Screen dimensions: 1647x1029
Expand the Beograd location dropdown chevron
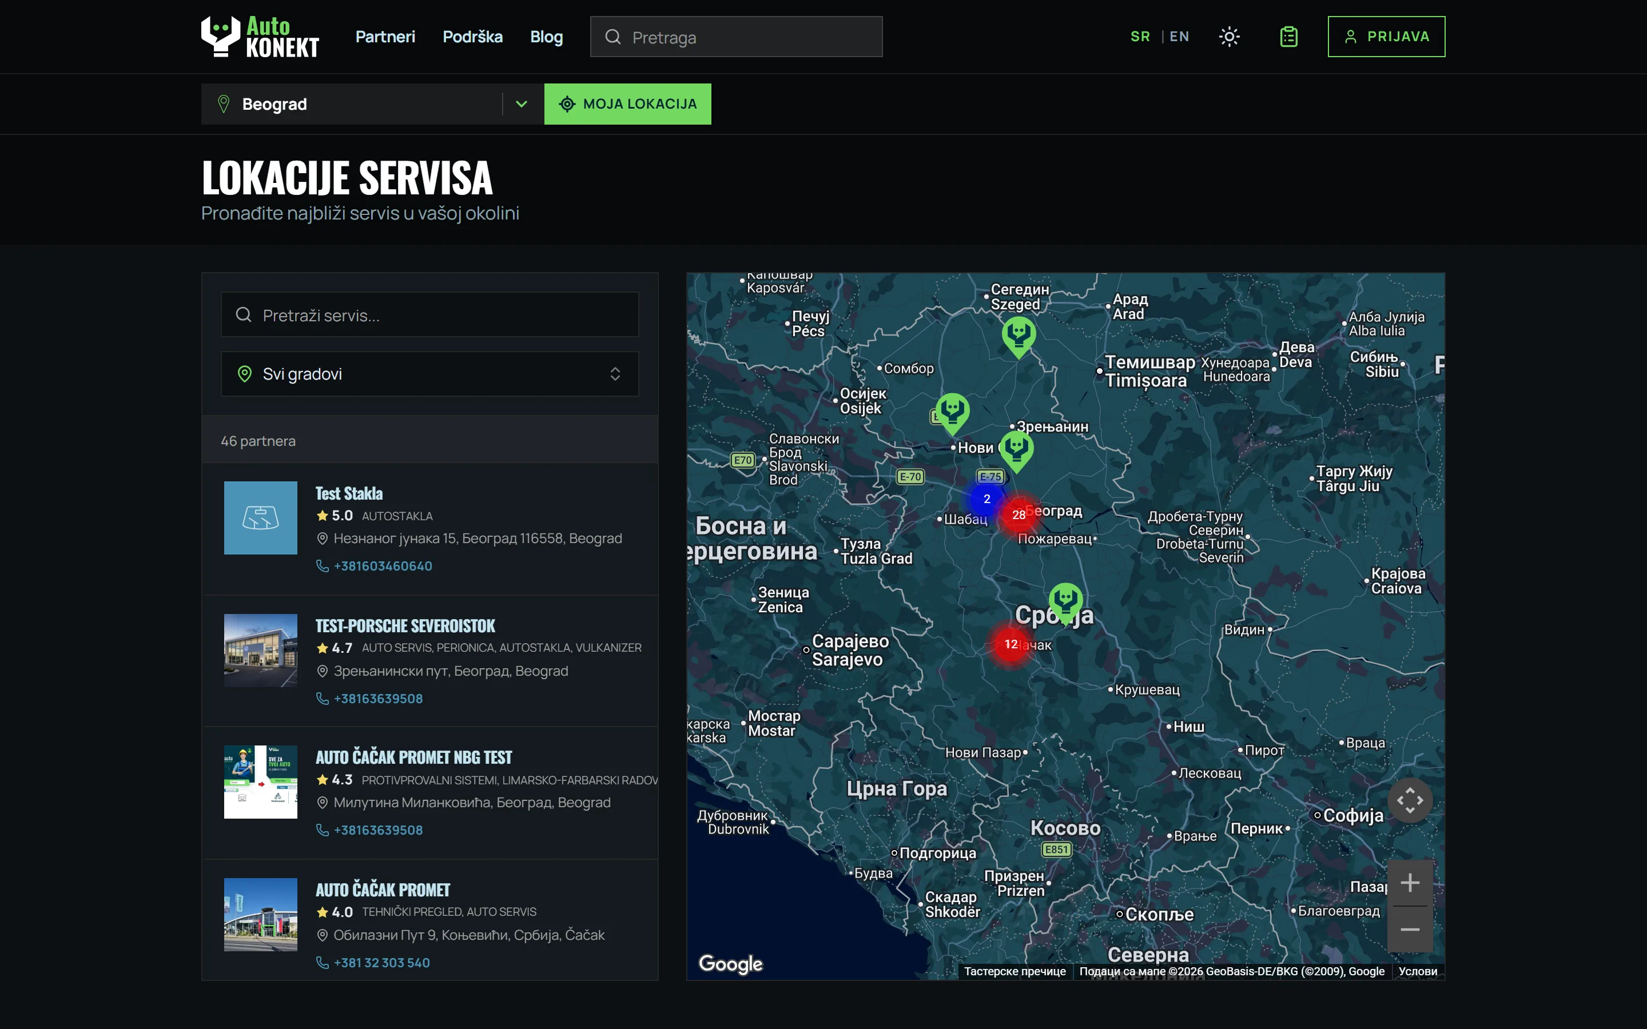point(522,104)
